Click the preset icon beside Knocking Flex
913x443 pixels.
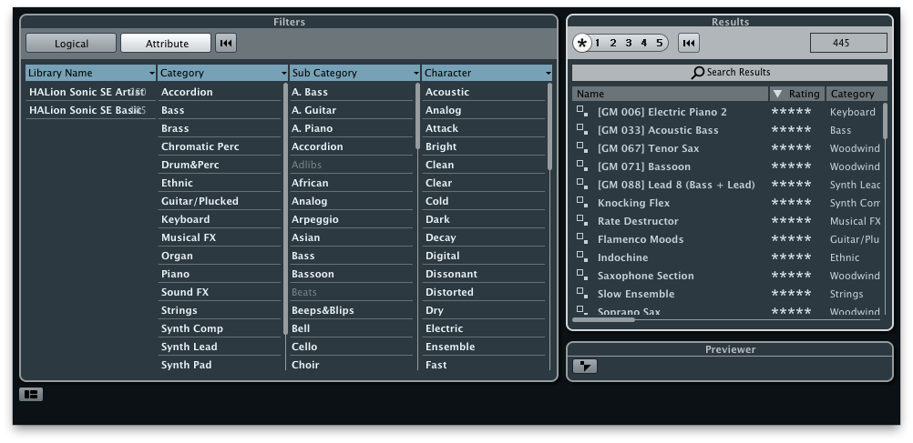pos(581,202)
